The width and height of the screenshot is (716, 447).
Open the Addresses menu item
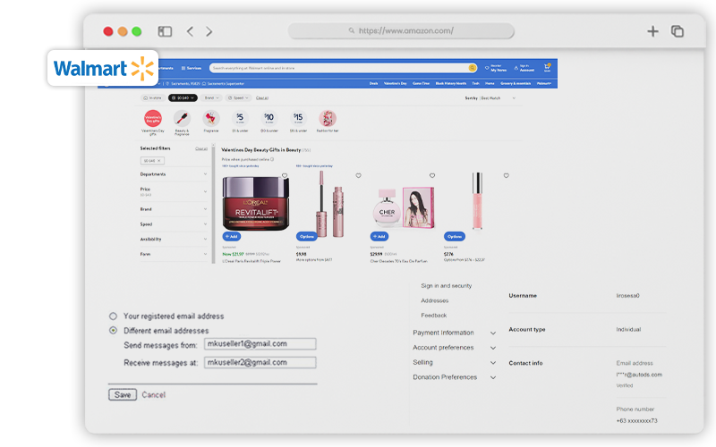click(434, 300)
